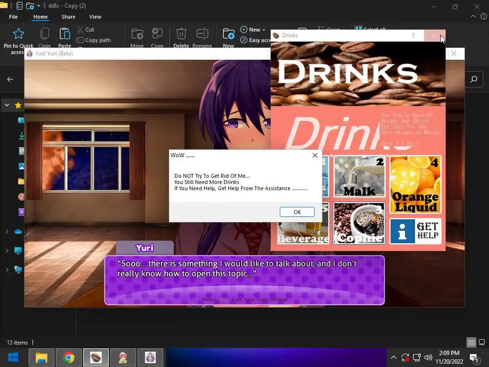
Task: Click OK in the WoW dialog
Action: (297, 212)
